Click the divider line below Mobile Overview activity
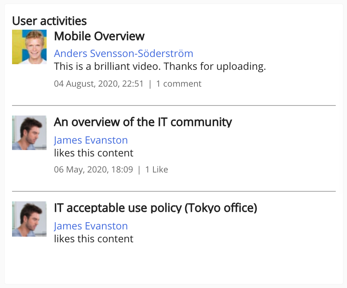The width and height of the screenshot is (347, 288). click(x=173, y=105)
